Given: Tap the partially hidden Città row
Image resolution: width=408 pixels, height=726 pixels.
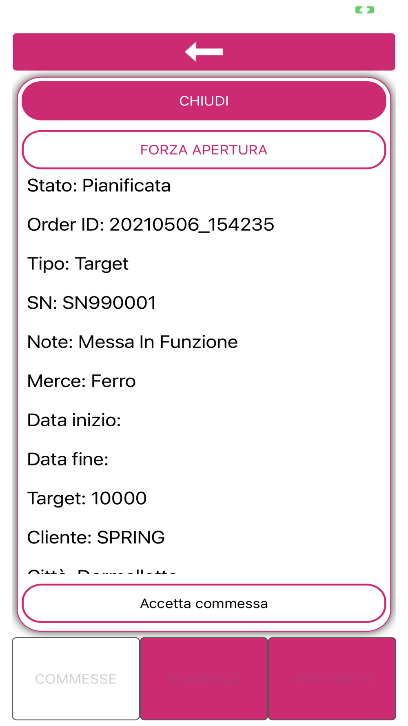Looking at the screenshot, I should click(102, 570).
